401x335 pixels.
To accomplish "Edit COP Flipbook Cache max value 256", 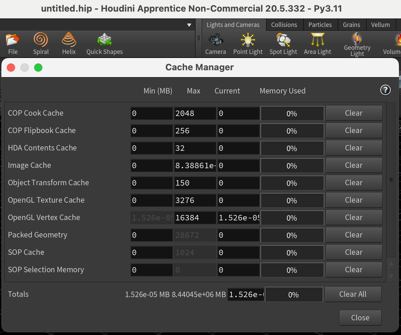I will pos(195,131).
